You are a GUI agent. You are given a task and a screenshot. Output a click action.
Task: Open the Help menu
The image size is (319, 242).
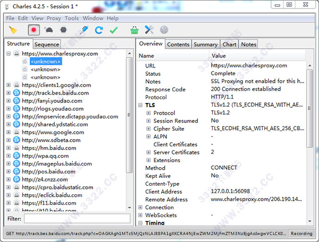coord(113,18)
